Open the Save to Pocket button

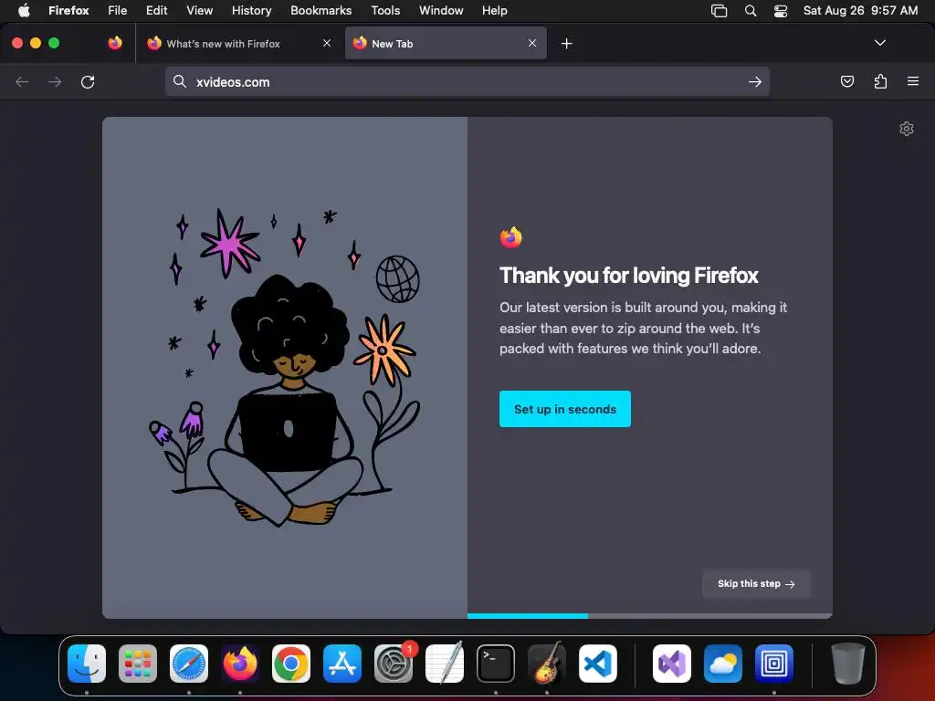click(846, 81)
